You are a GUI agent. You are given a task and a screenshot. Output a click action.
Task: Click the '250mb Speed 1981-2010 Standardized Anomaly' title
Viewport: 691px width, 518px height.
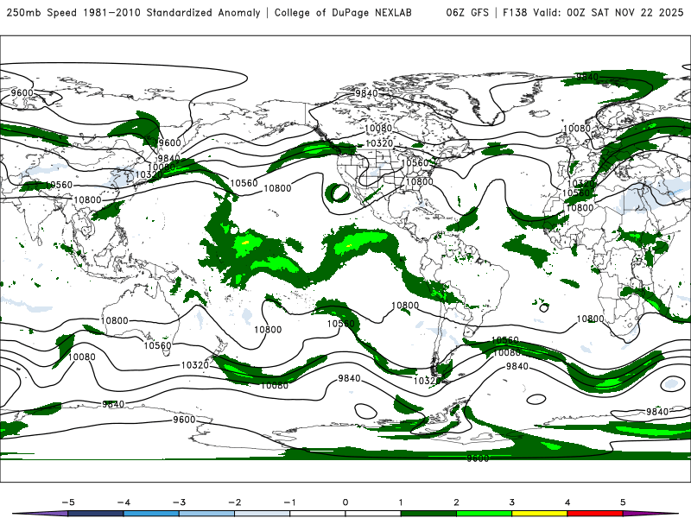point(133,13)
